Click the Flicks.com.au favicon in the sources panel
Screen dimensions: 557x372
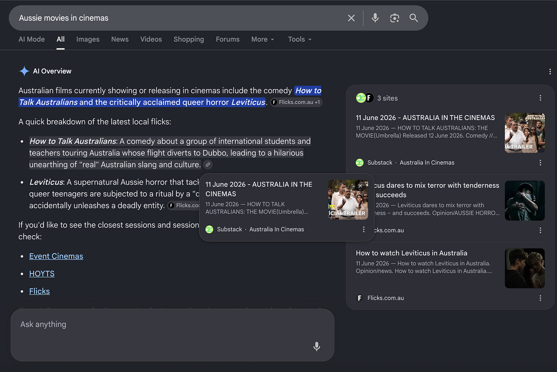click(x=360, y=298)
